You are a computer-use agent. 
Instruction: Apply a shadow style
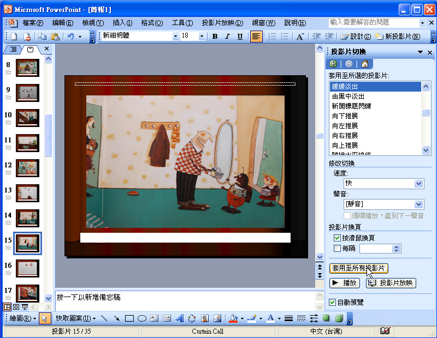[326, 318]
